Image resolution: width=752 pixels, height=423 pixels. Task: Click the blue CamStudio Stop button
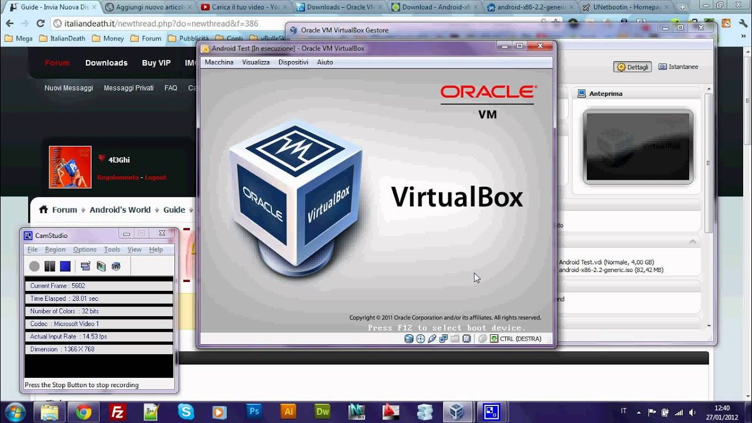point(65,266)
